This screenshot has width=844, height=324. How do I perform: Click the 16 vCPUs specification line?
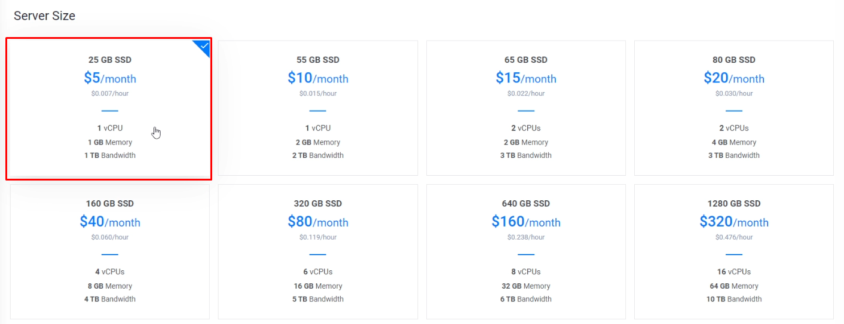click(x=733, y=271)
